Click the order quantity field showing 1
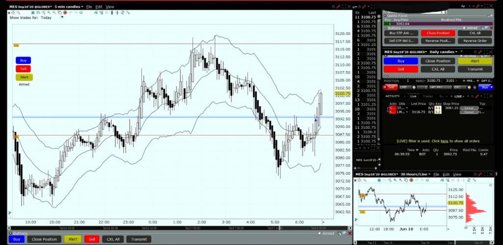The width and height of the screenshot is (503, 245). point(422,88)
